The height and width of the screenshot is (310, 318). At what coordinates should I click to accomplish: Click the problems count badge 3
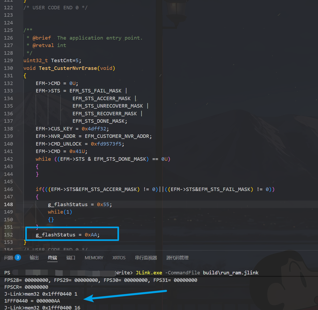click(18, 257)
